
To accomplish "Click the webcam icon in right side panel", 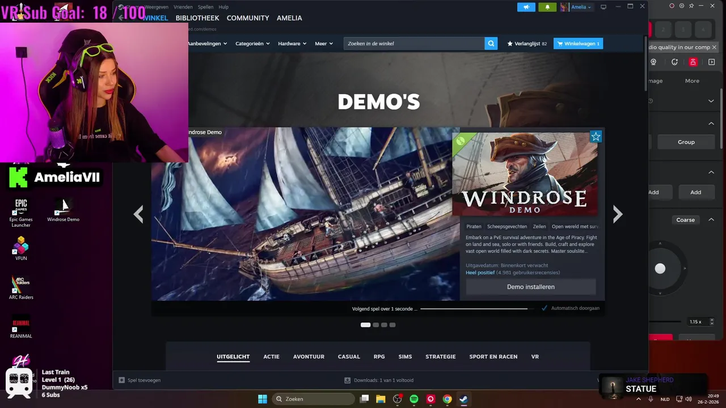I will click(x=653, y=62).
